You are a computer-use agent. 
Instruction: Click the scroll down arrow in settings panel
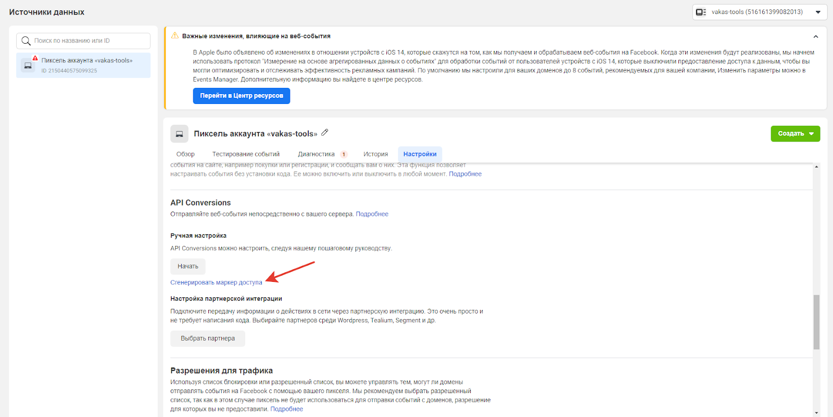pyautogui.click(x=816, y=413)
